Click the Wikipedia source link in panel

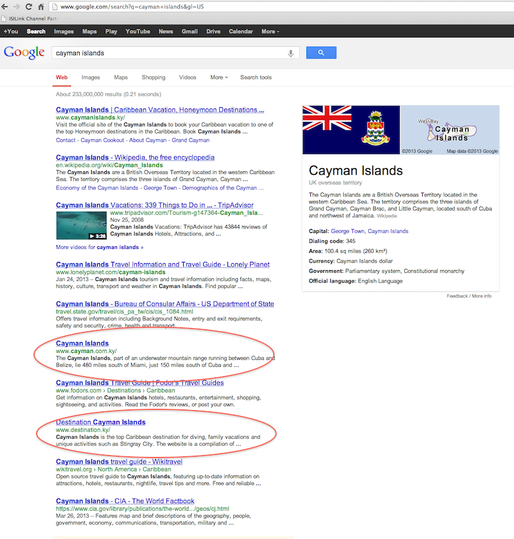click(x=387, y=216)
